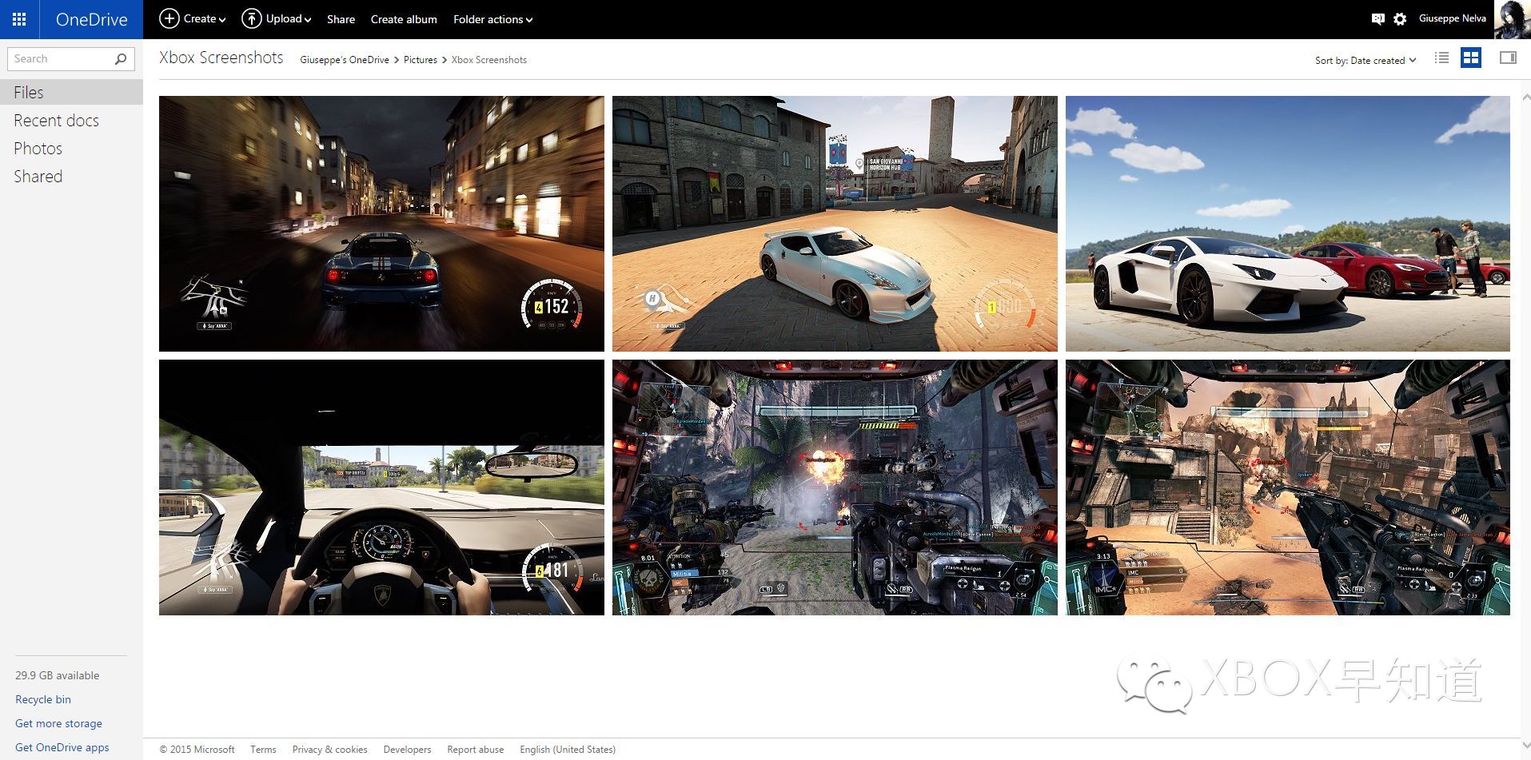Image resolution: width=1531 pixels, height=760 pixels.
Task: Click the page scrollbar up arrow
Action: pyautogui.click(x=1525, y=97)
